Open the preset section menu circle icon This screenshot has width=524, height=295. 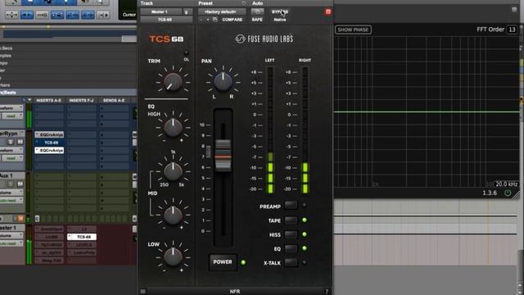pyautogui.click(x=244, y=3)
